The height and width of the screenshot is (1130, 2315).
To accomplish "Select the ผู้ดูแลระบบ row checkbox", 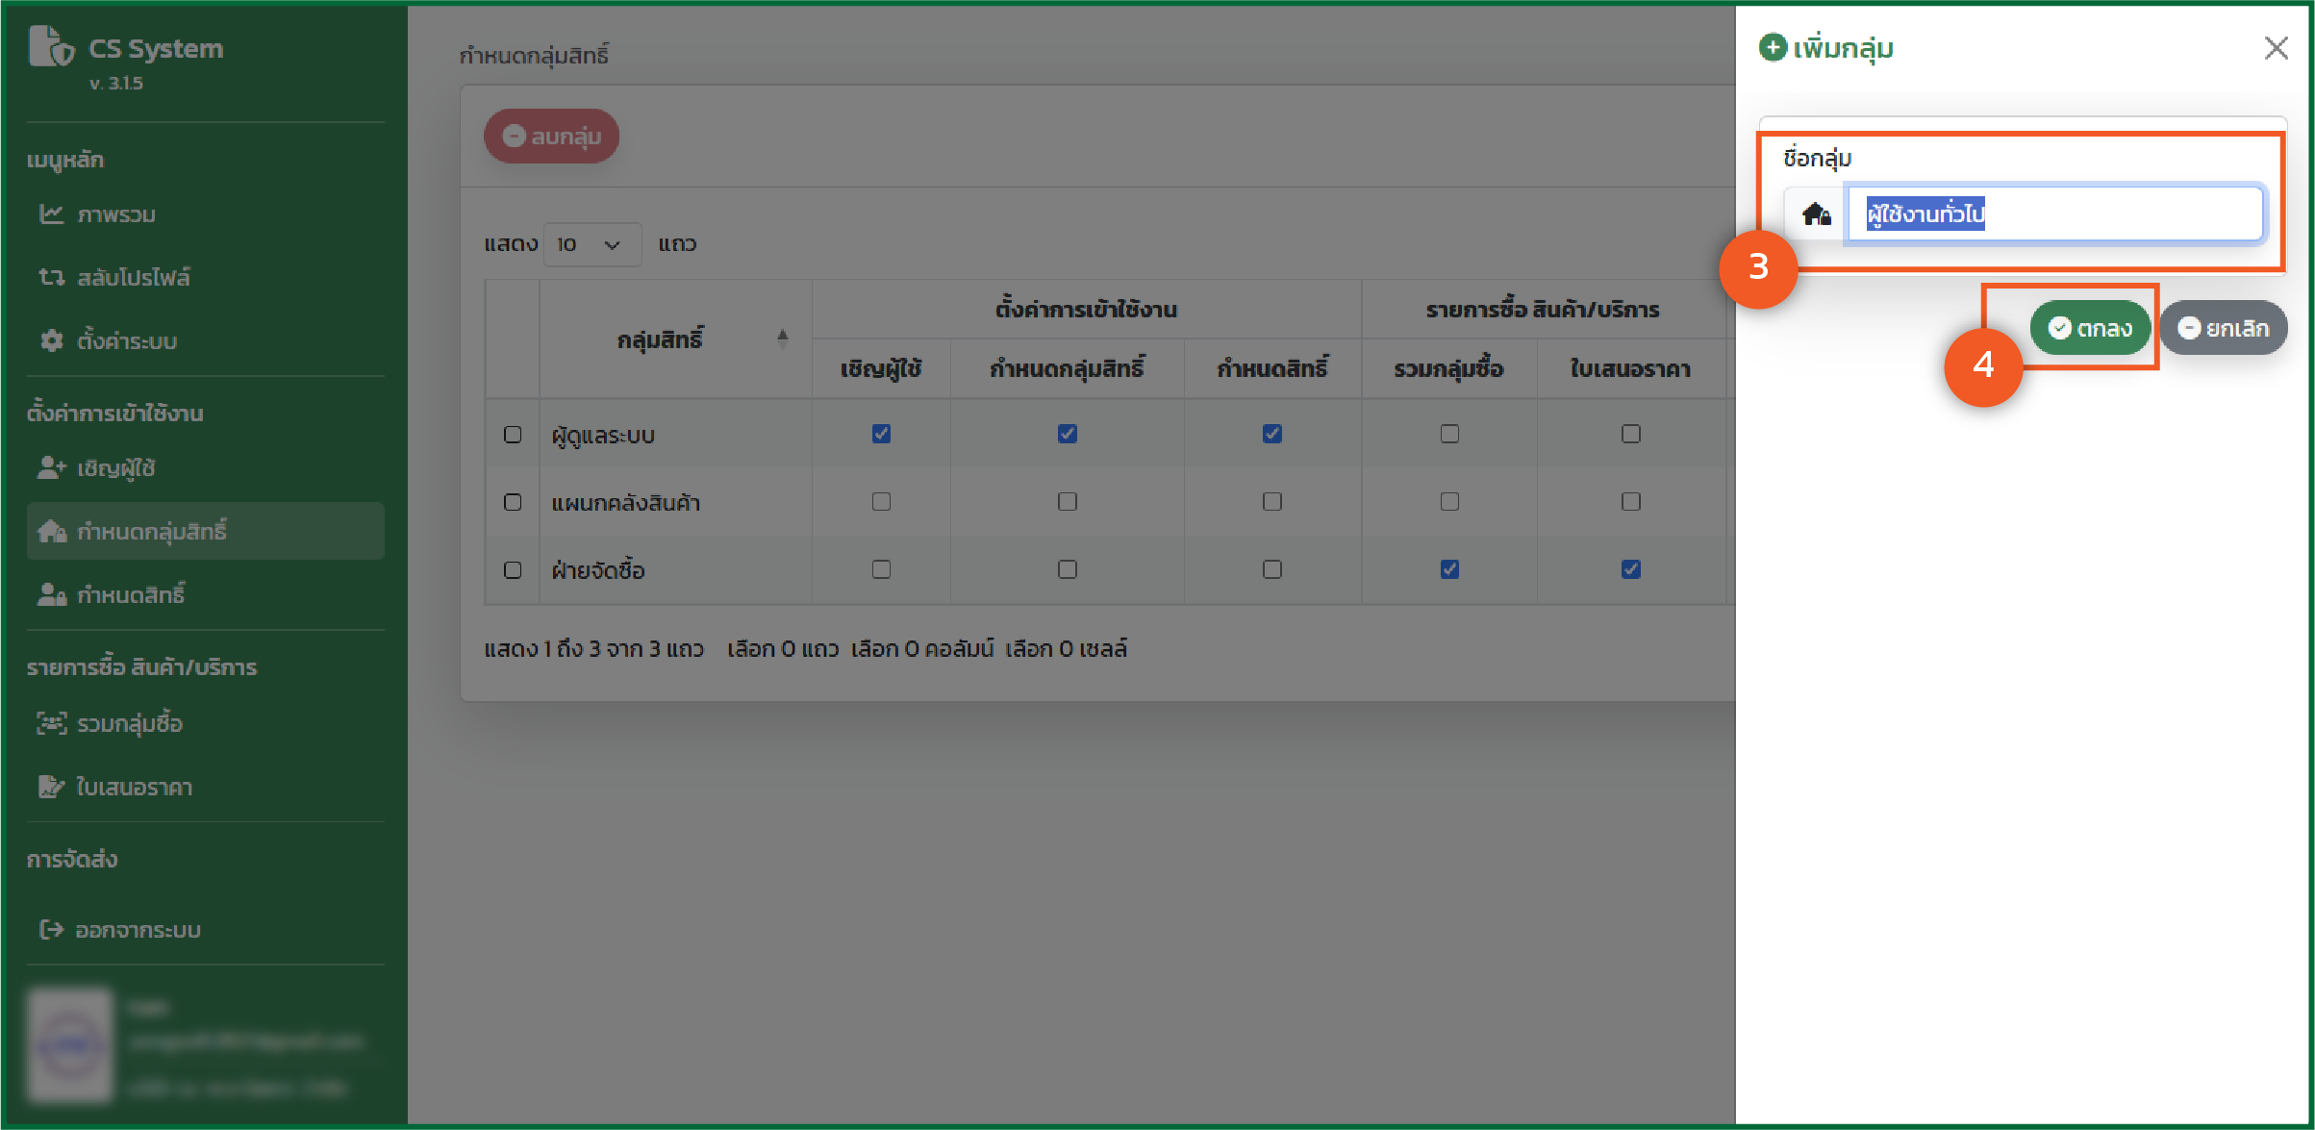I will coord(513,435).
